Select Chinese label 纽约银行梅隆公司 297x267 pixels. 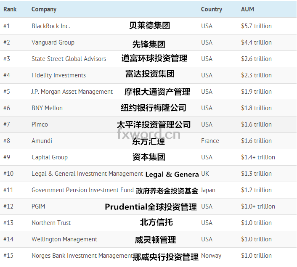coord(154,108)
